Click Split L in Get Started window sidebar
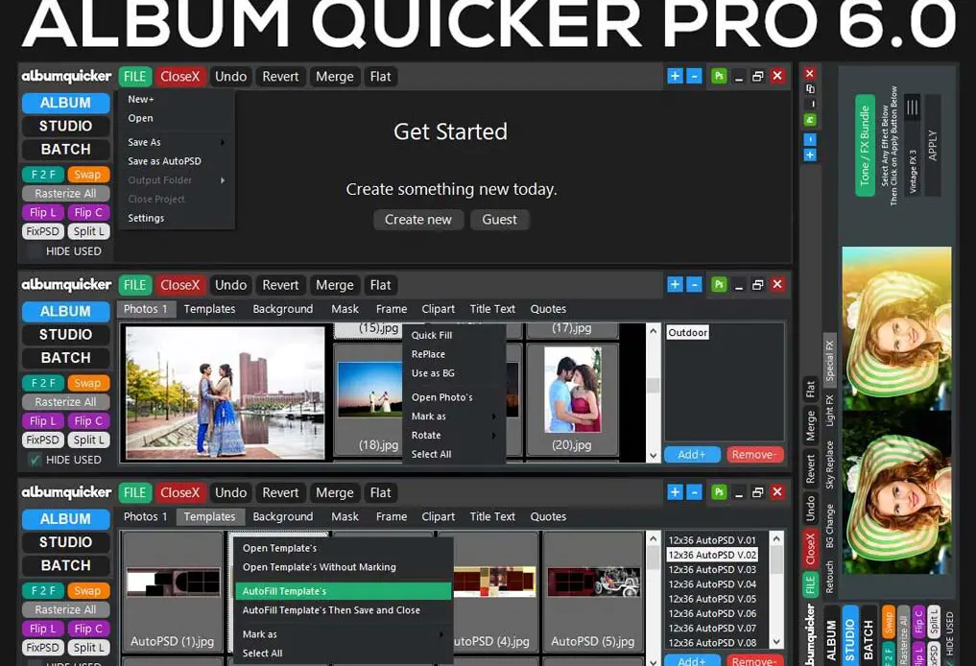The height and width of the screenshot is (666, 976). point(87,231)
